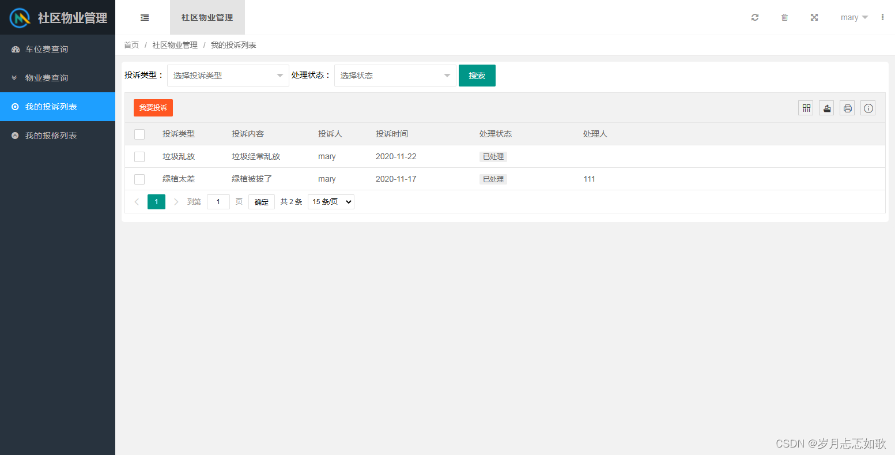Click the 投诉时间 column header

click(392, 134)
